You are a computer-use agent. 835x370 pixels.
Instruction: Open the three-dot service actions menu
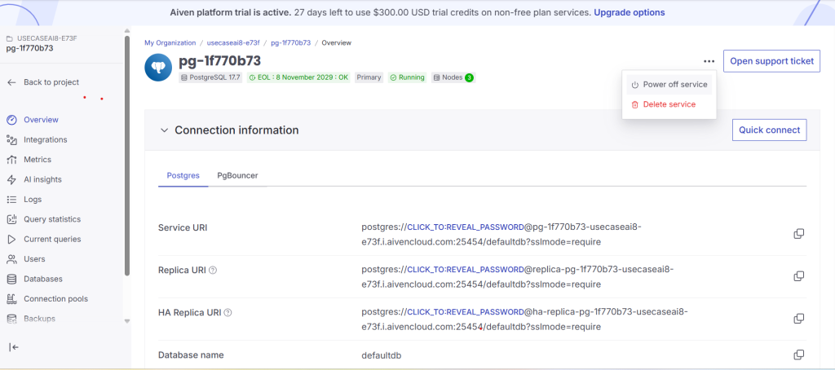(x=709, y=61)
